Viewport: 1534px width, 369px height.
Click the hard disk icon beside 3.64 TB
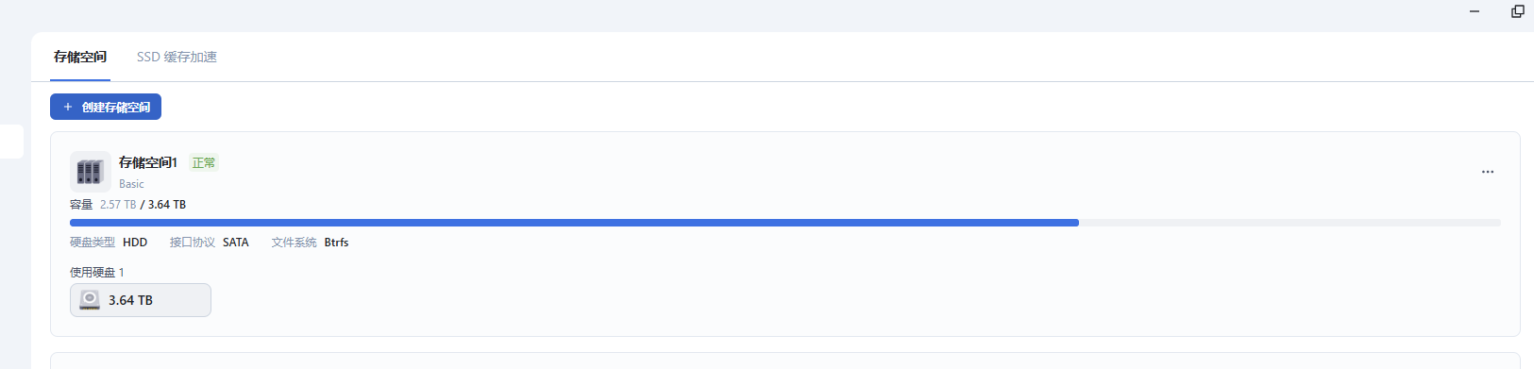[x=90, y=300]
